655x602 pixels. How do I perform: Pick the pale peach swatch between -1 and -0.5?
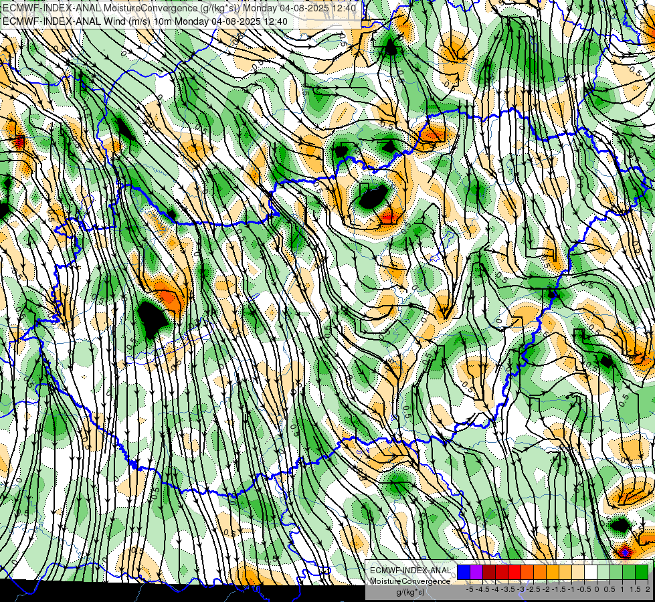tap(577, 572)
